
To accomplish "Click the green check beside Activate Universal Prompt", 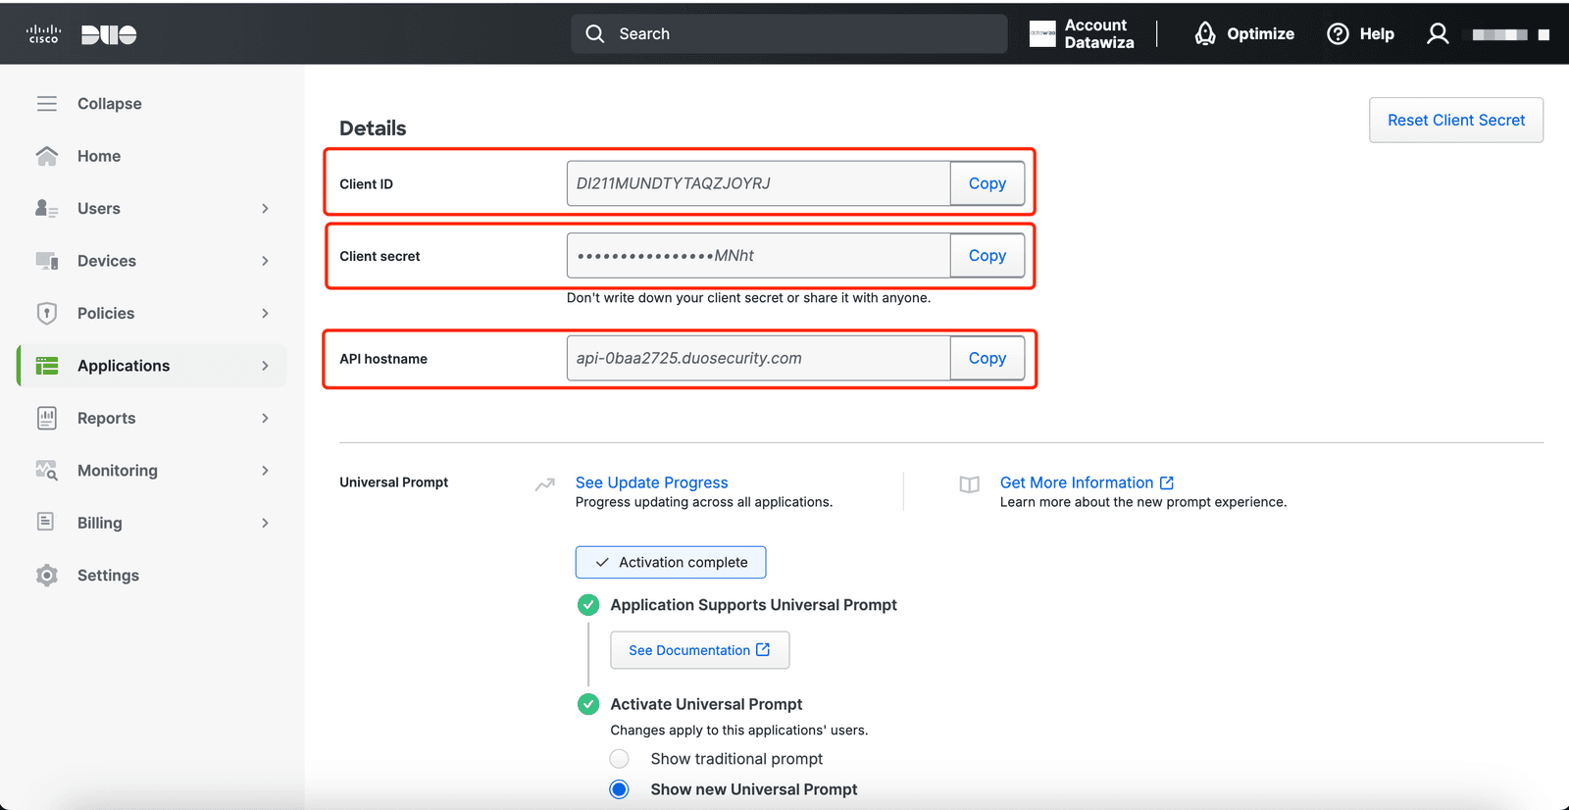I will point(588,704).
